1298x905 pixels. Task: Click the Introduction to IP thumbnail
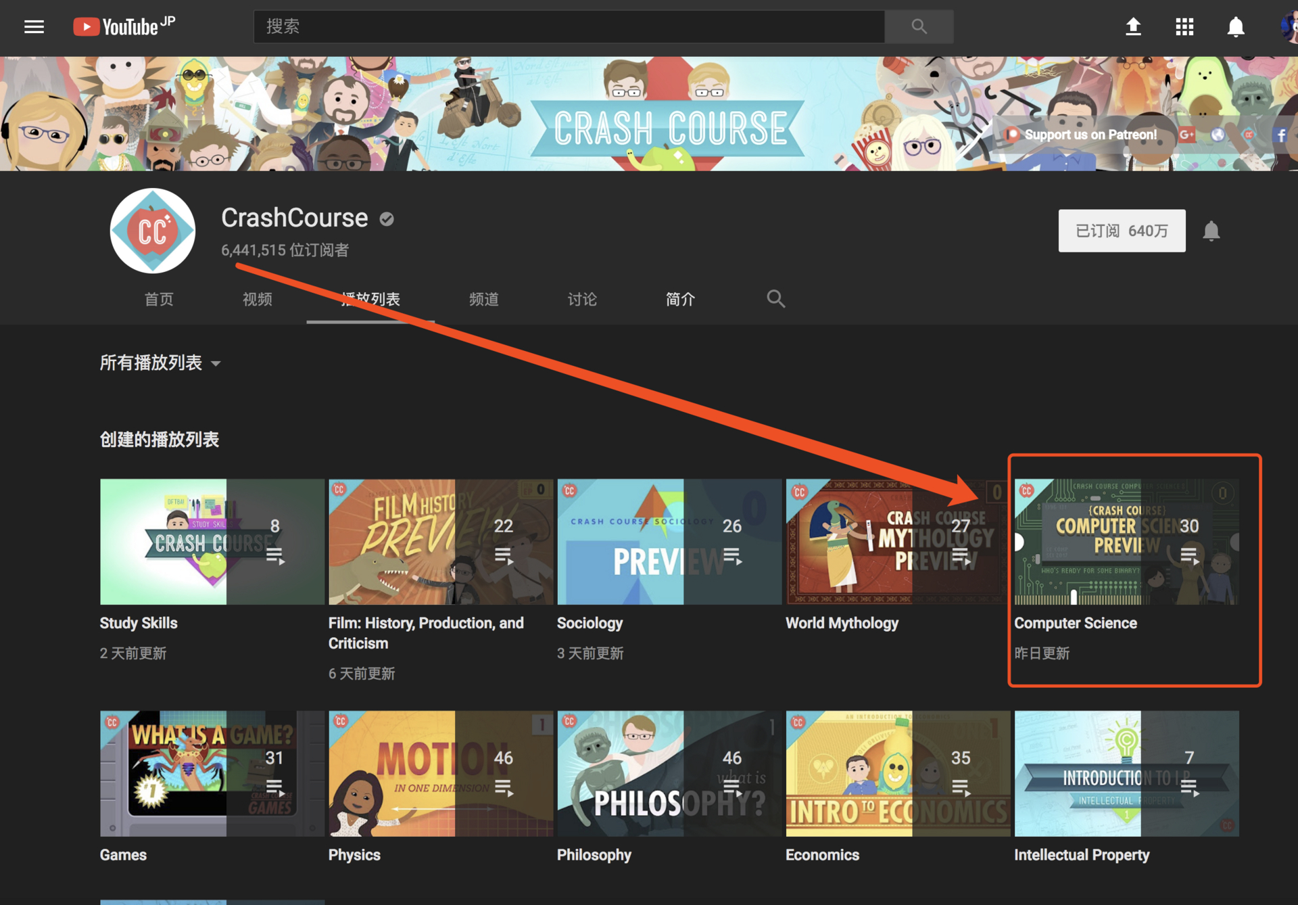pos(1126,774)
